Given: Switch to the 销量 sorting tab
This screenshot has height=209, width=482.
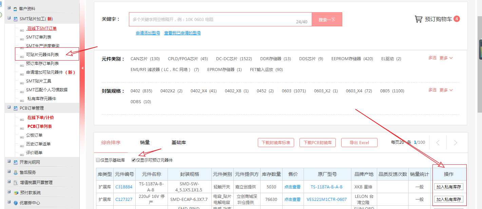Looking at the screenshot, I should point(145,142).
